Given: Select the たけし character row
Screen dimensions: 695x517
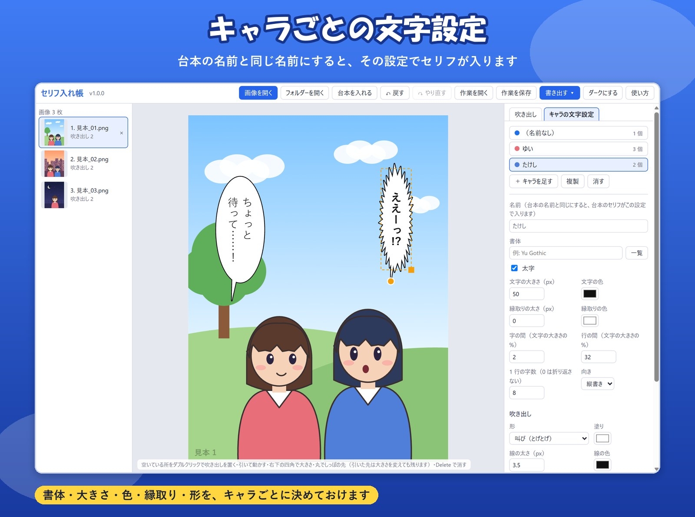Looking at the screenshot, I should (x=578, y=165).
